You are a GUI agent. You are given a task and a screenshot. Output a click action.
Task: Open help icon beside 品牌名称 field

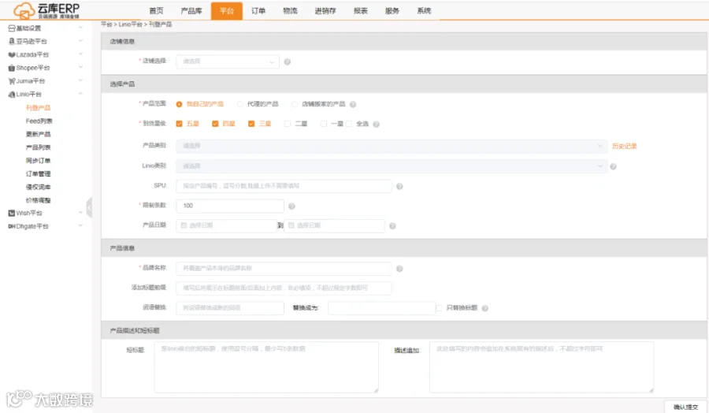pyautogui.click(x=399, y=269)
